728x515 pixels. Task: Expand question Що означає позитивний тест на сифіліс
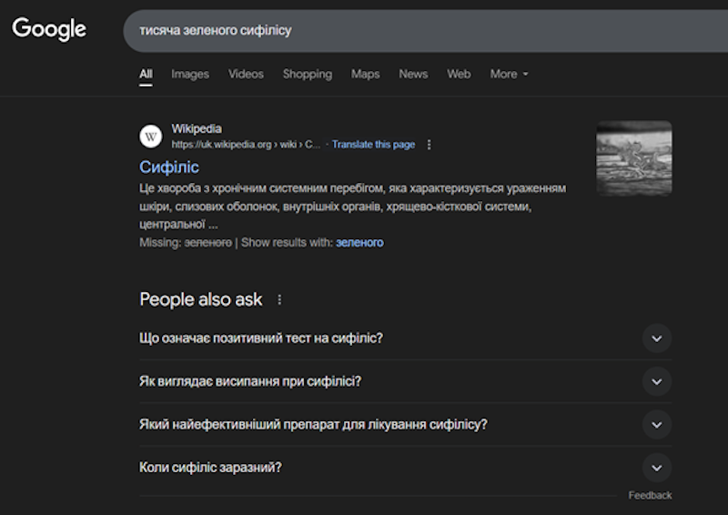coord(405,338)
